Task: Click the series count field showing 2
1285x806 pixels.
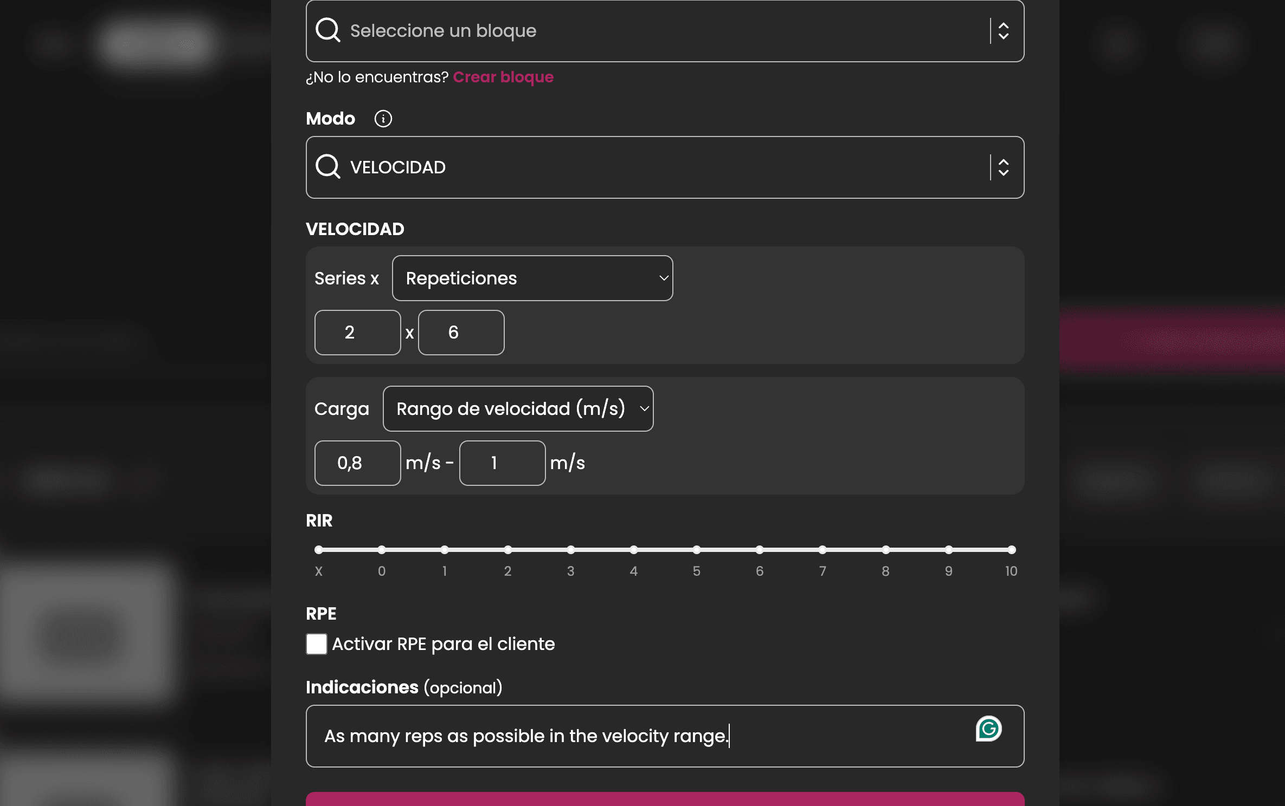Action: pyautogui.click(x=357, y=333)
